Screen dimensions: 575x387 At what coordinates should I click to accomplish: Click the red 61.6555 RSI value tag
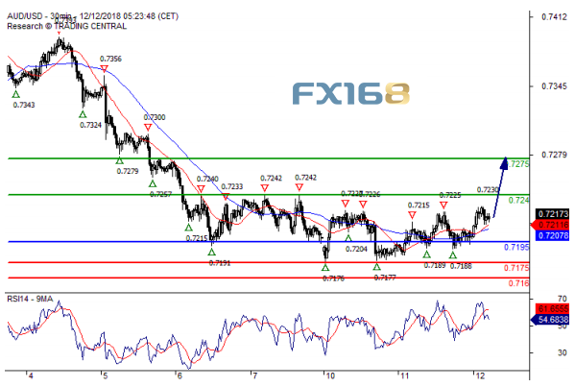click(552, 308)
